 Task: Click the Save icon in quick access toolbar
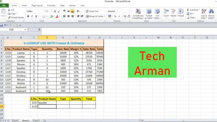tap(1, 25)
